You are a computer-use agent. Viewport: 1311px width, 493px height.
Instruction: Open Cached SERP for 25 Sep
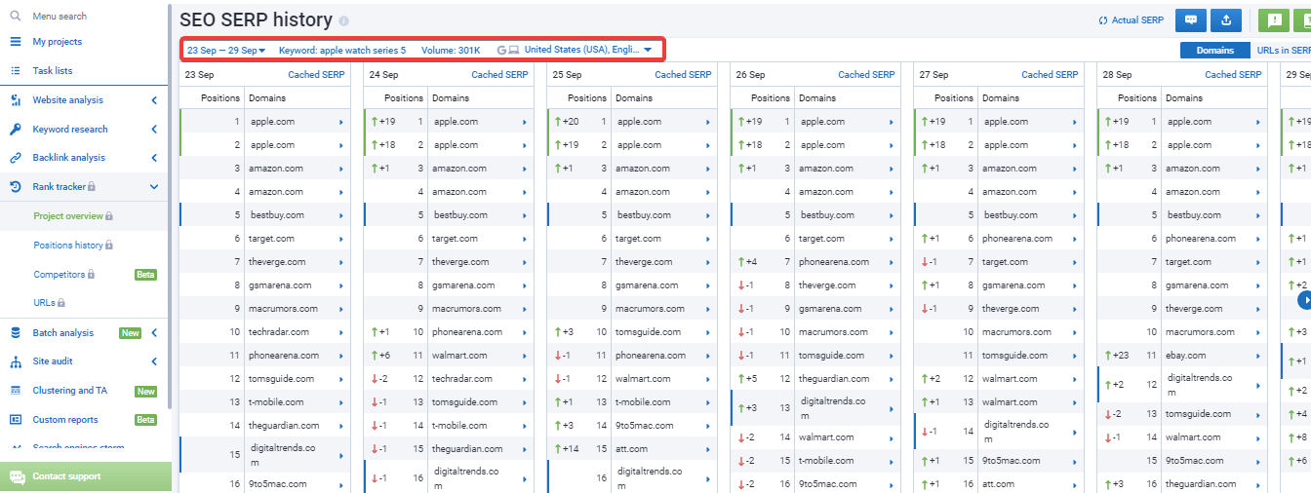(683, 75)
